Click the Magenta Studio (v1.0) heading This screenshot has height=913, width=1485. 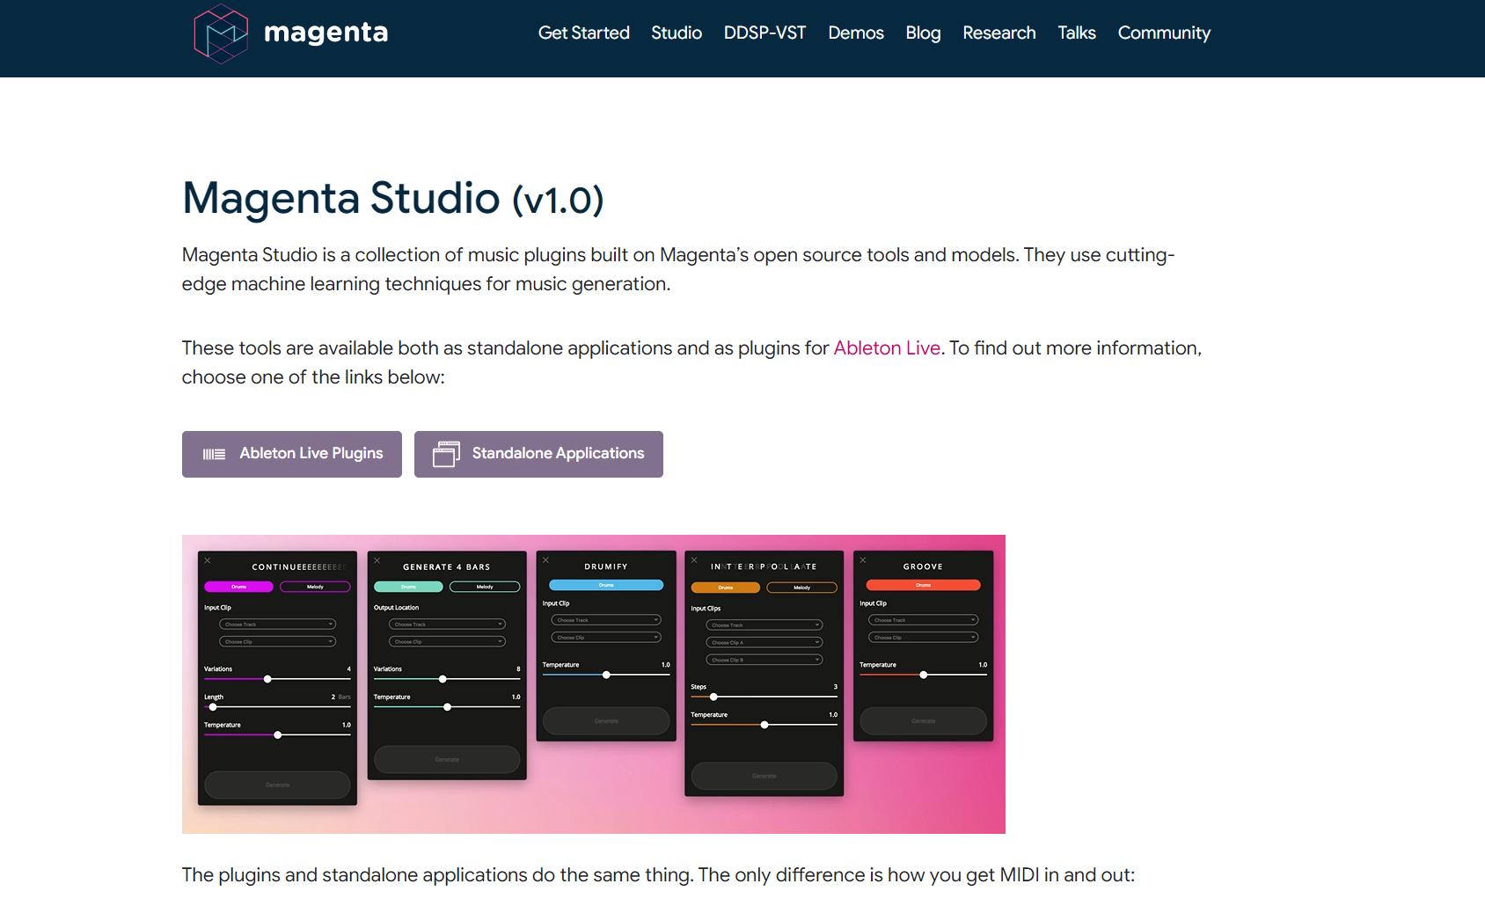coord(393,199)
